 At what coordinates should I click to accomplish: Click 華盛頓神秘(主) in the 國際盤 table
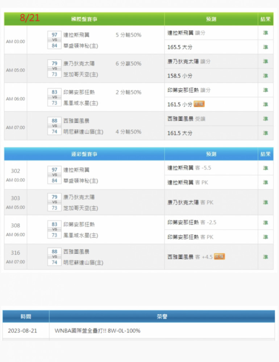tap(81, 46)
